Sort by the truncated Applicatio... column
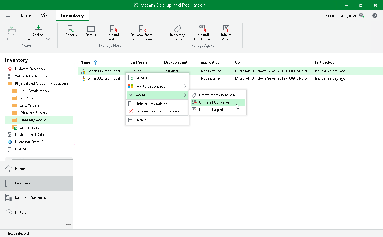 211,62
